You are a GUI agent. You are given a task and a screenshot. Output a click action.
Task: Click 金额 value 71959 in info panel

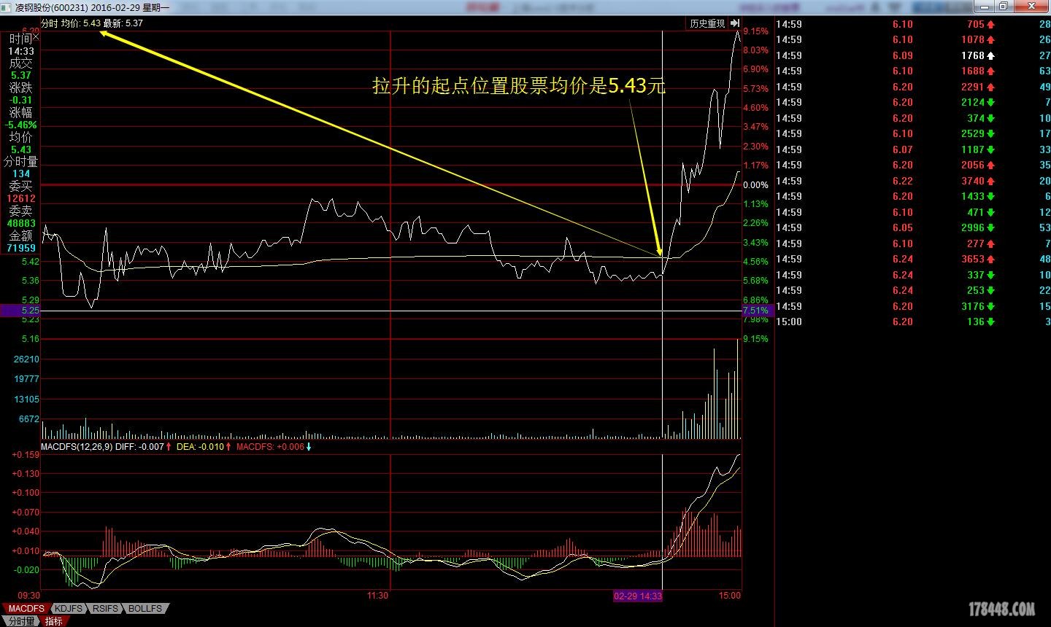(21, 248)
